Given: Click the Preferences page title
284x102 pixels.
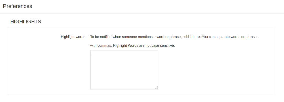Looking at the screenshot, I should (18, 6).
